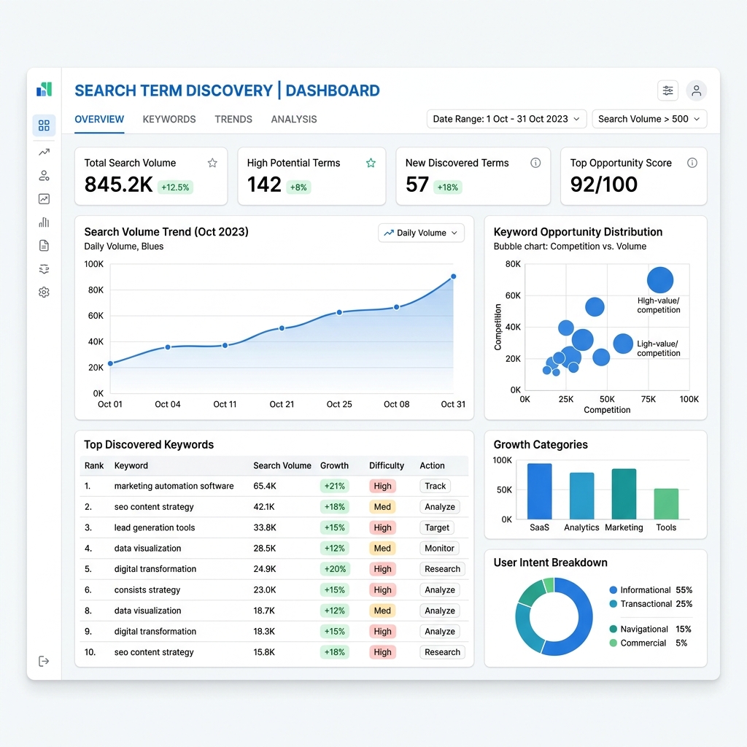Screen dimensions: 747x747
Task: Open the settings gear icon in sidebar
Action: (x=44, y=292)
